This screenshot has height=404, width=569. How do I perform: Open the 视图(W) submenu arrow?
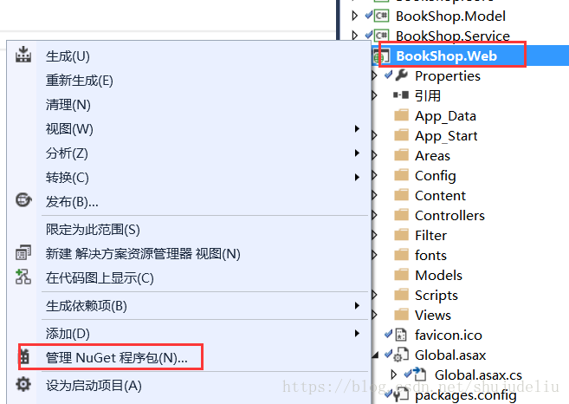pyautogui.click(x=357, y=128)
